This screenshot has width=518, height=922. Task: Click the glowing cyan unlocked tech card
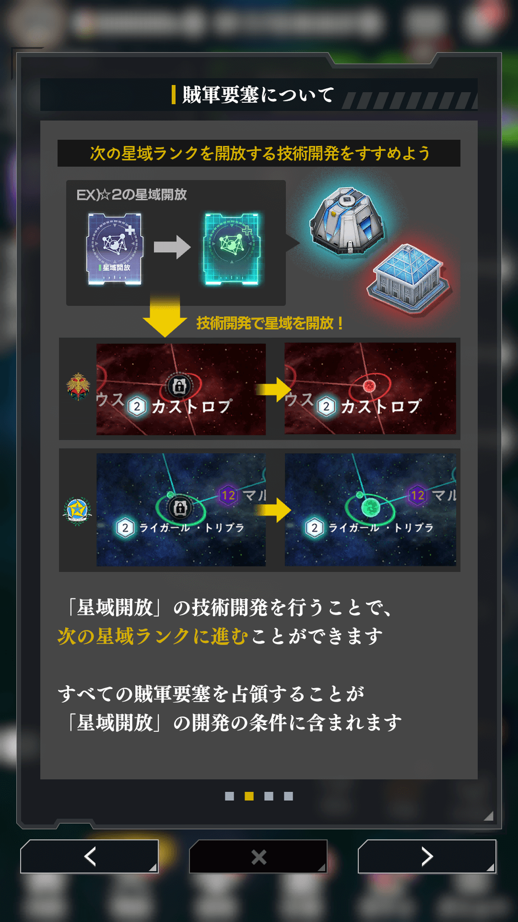(232, 249)
